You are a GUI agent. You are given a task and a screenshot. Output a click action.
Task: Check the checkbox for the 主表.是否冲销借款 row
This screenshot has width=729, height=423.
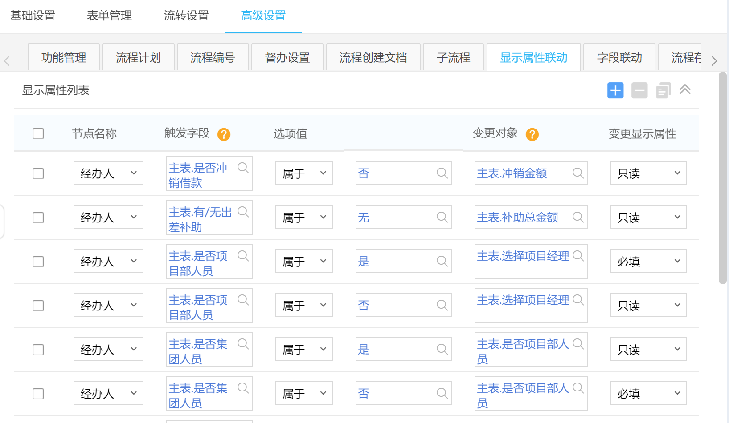[x=38, y=173]
